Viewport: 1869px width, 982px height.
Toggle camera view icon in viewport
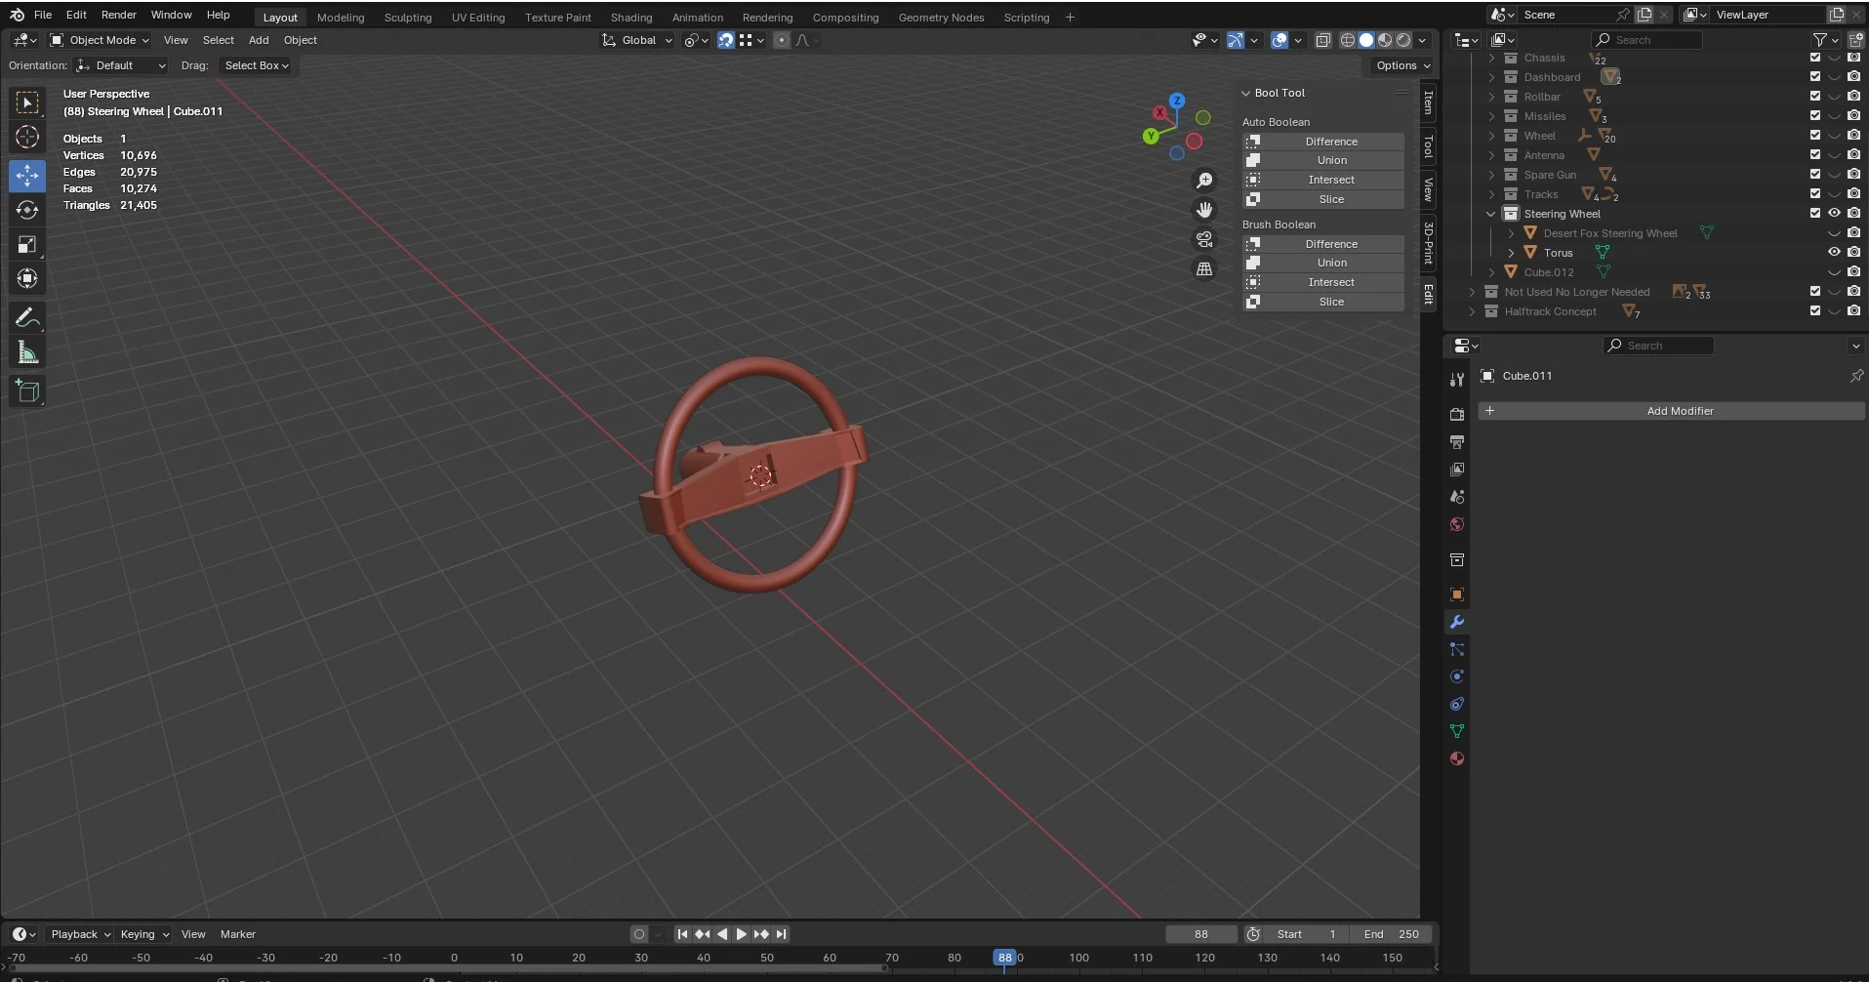[1204, 239]
